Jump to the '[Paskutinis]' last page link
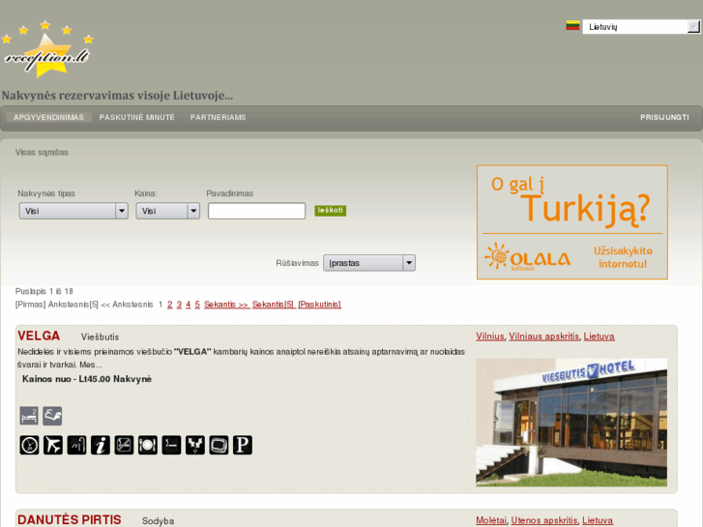703x527 pixels. click(x=320, y=305)
